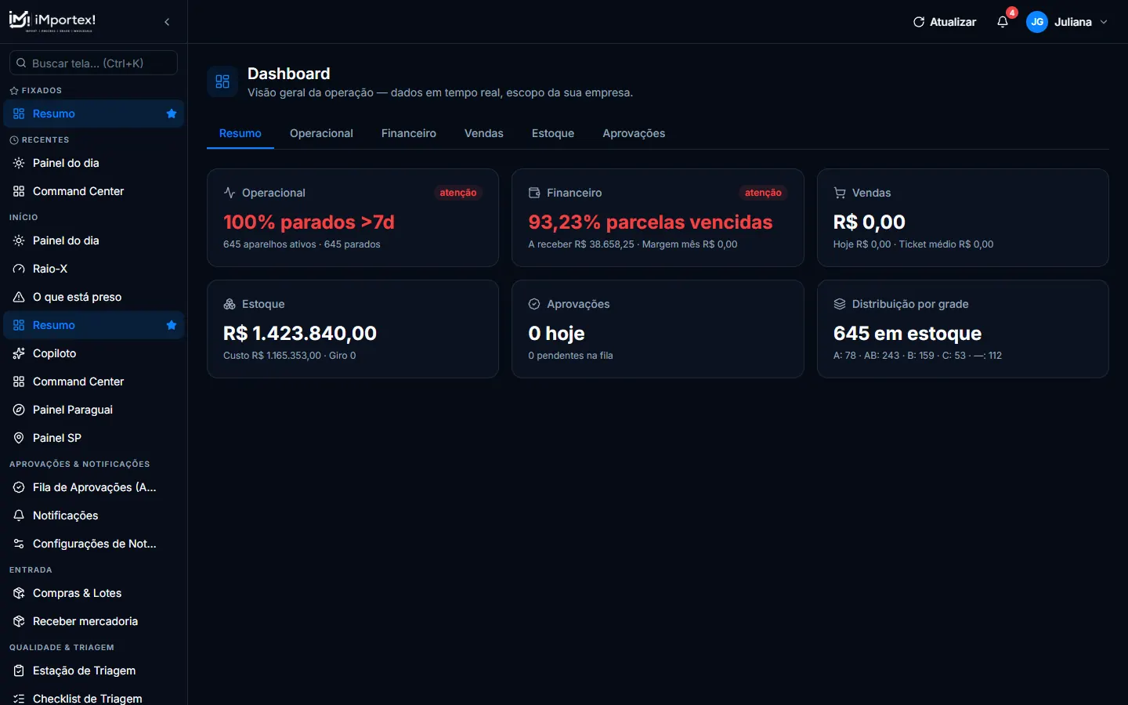Open Estação de Triagem

93,671
